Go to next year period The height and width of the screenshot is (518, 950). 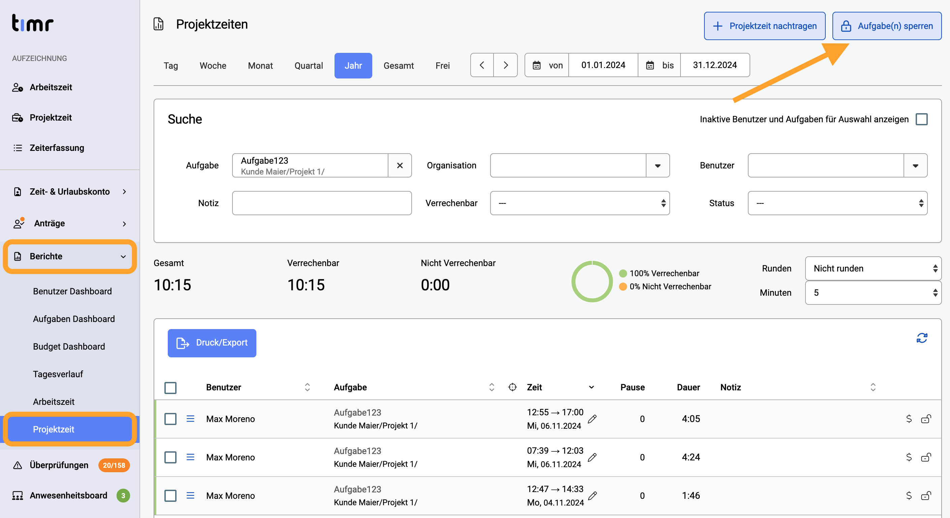pyautogui.click(x=506, y=65)
